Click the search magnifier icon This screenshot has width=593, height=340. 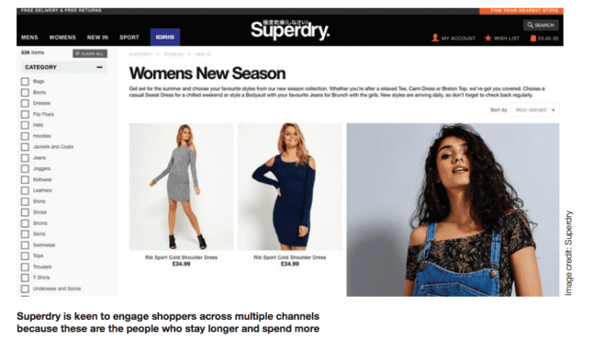pos(530,25)
